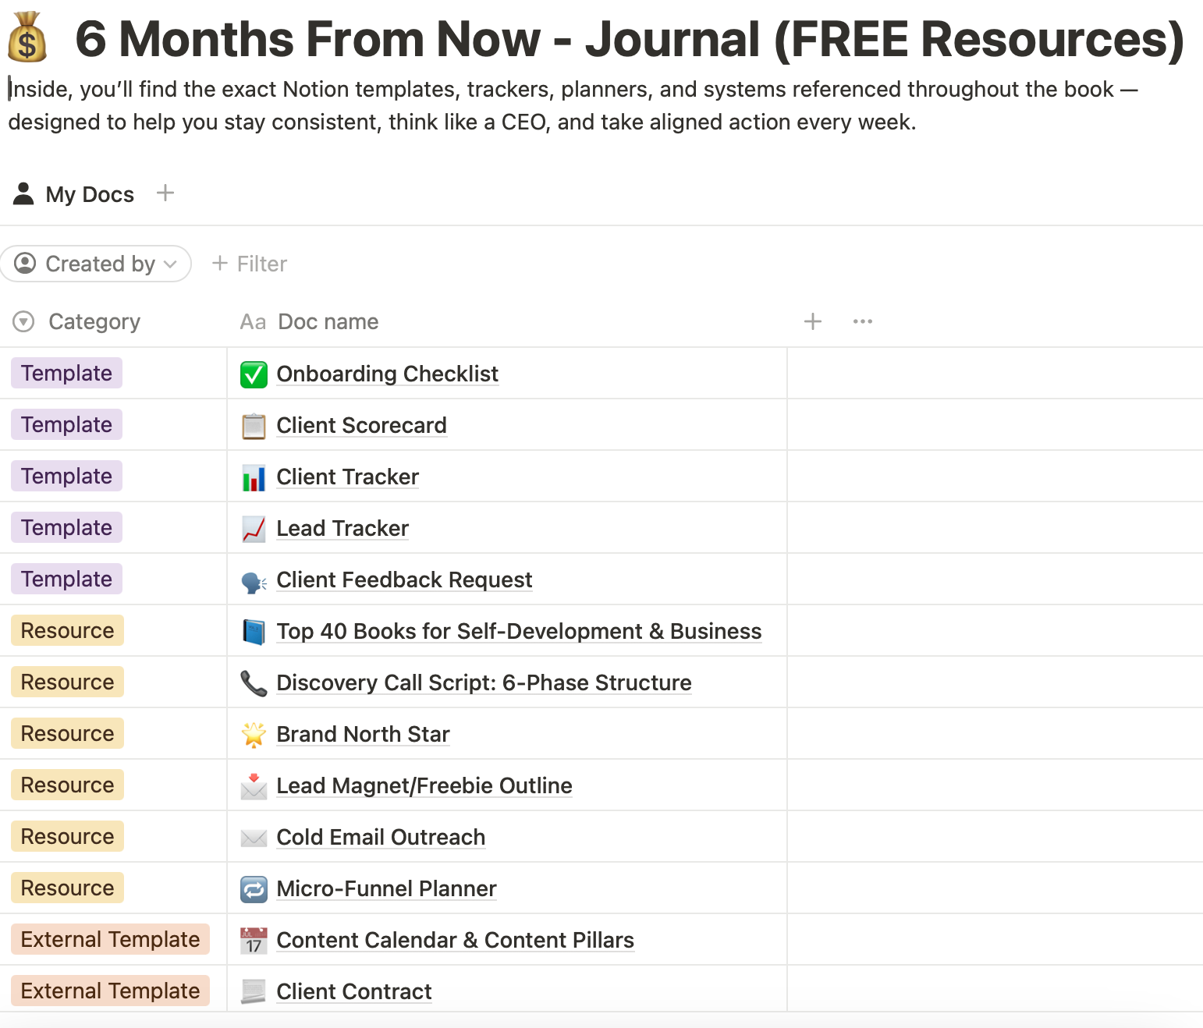Click the bar chart icon beside Client Tracker

tap(254, 477)
